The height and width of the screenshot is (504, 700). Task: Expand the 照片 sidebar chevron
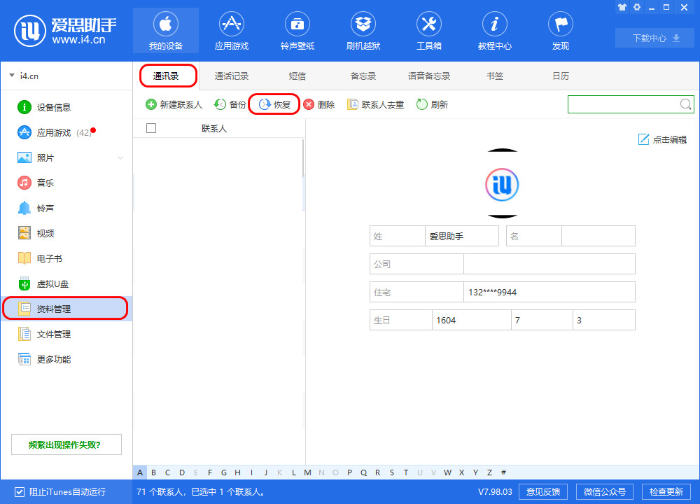click(120, 158)
